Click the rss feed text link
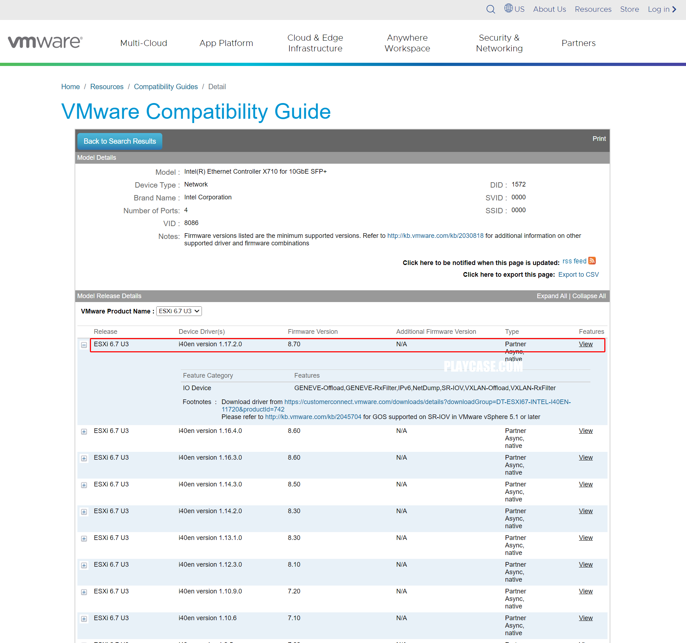Image resolution: width=686 pixels, height=643 pixels. 574,261
